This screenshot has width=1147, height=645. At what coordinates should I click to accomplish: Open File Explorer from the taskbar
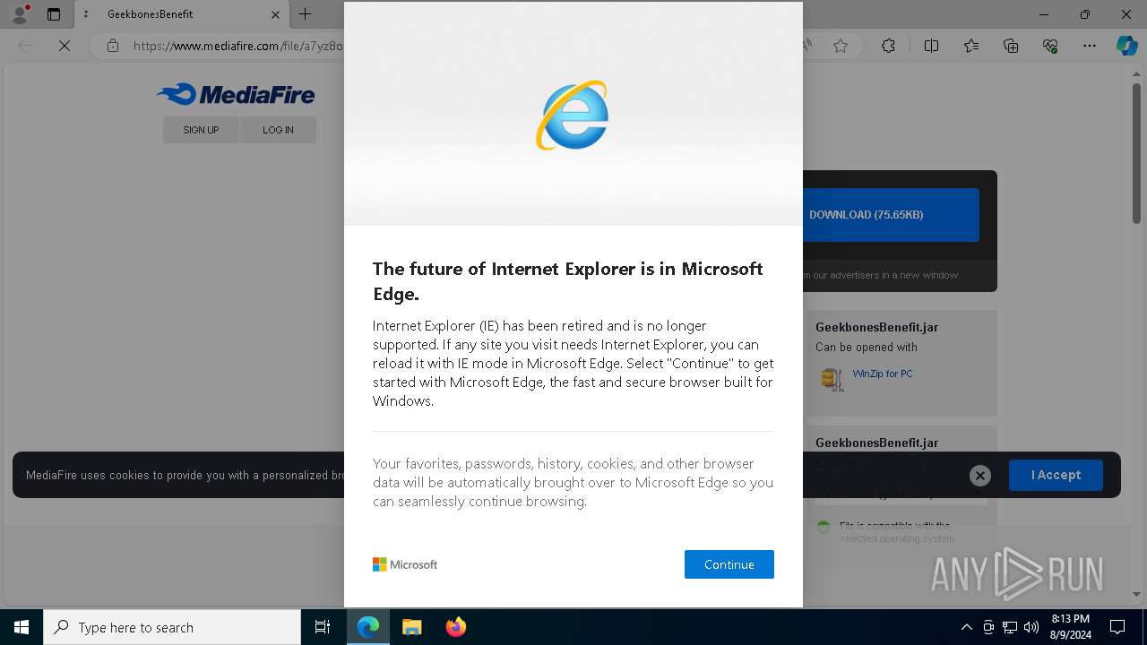(411, 627)
